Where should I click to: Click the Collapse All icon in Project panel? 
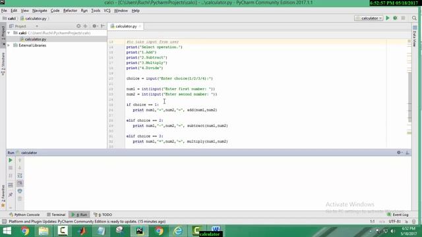click(x=85, y=26)
